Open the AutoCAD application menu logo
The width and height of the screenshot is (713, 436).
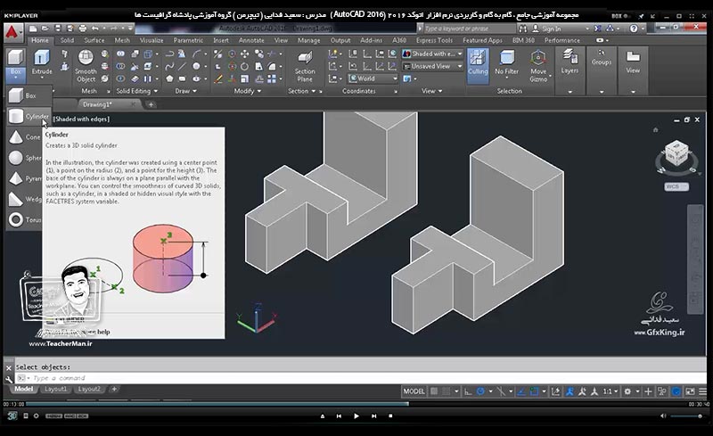click(12, 32)
